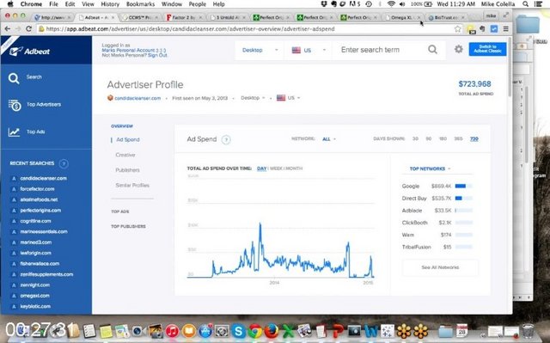Open the Publishers section in Overview
Viewport: 550px width, 343px height.
(128, 170)
